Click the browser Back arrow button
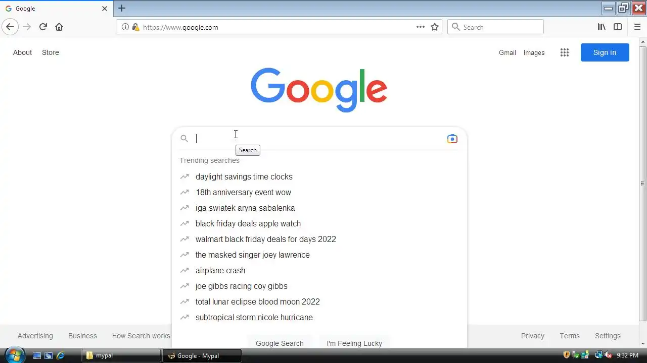Screen dimensions: 647x363 [10, 27]
